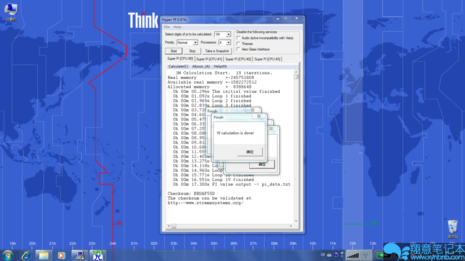Click the 'PI calculation is done!' message
The width and height of the screenshot is (465, 261).
(x=236, y=133)
